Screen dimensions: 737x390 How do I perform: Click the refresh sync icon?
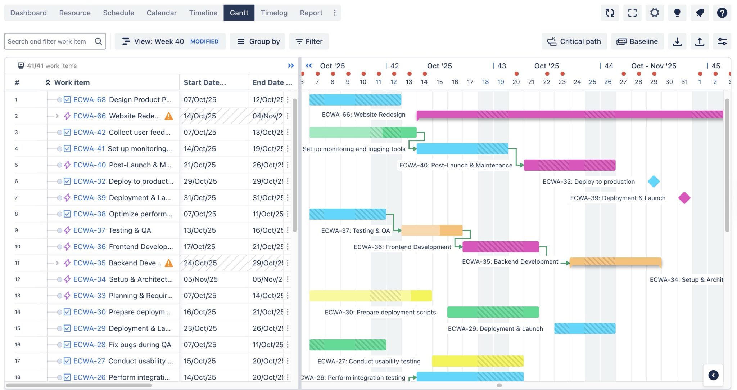[x=610, y=13]
